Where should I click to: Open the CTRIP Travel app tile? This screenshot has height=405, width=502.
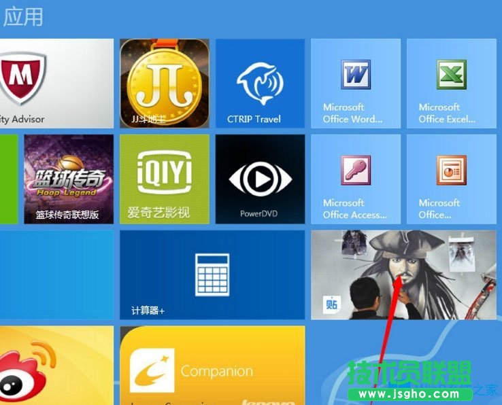click(261, 84)
